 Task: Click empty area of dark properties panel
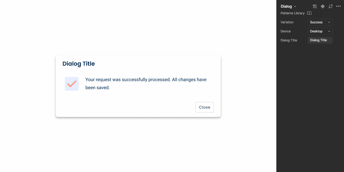310,109
